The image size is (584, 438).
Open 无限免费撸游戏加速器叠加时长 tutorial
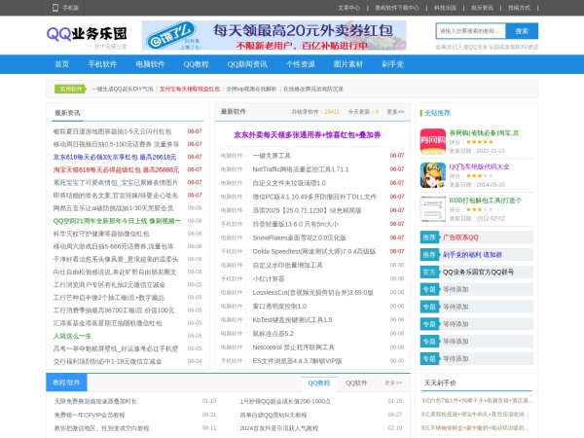[95, 401]
